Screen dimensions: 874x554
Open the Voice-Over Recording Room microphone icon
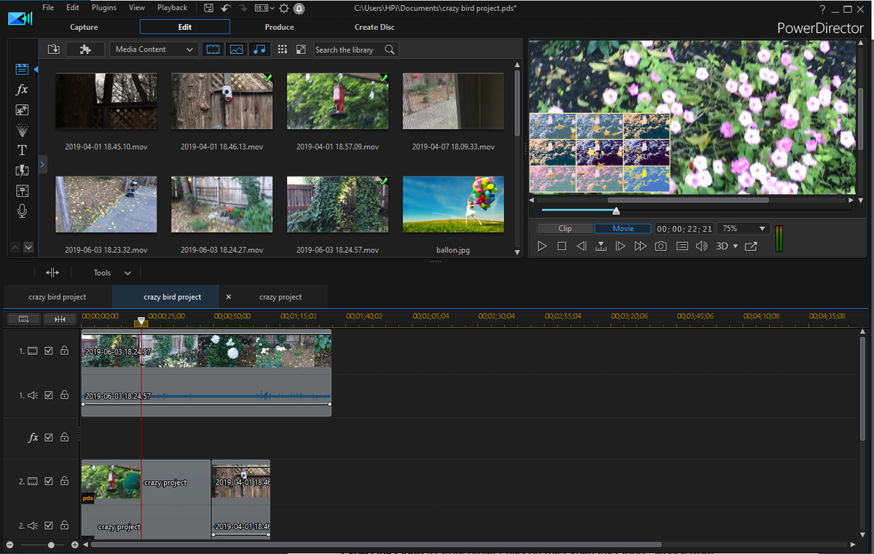coord(22,211)
